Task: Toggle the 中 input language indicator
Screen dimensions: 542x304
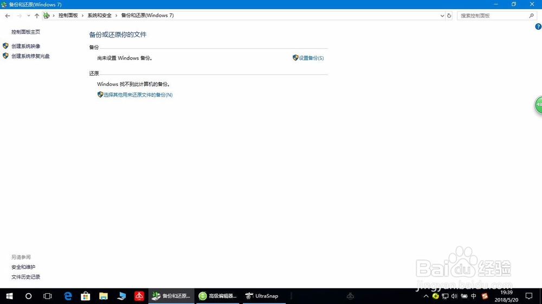Action: pyautogui.click(x=474, y=296)
